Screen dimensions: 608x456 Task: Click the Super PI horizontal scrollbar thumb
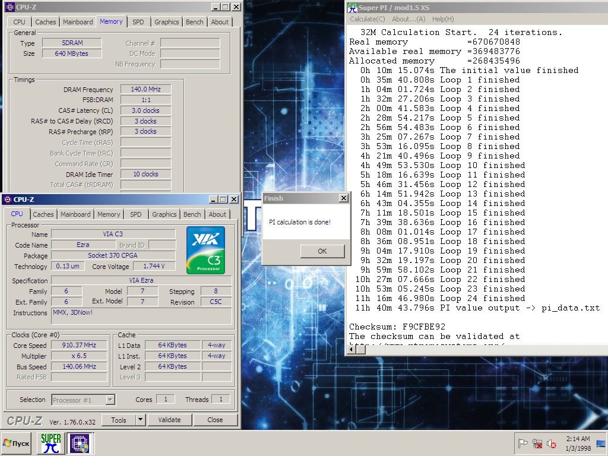point(360,349)
